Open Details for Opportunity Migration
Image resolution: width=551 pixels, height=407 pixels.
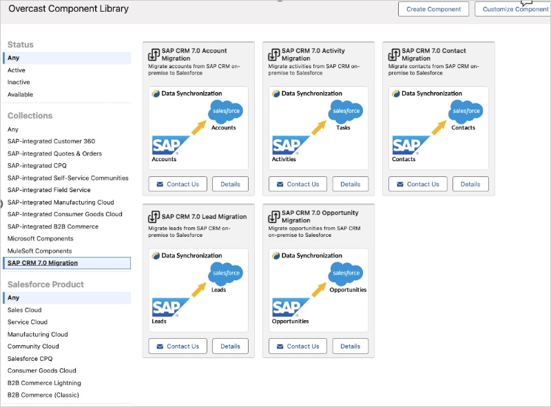[351, 346]
